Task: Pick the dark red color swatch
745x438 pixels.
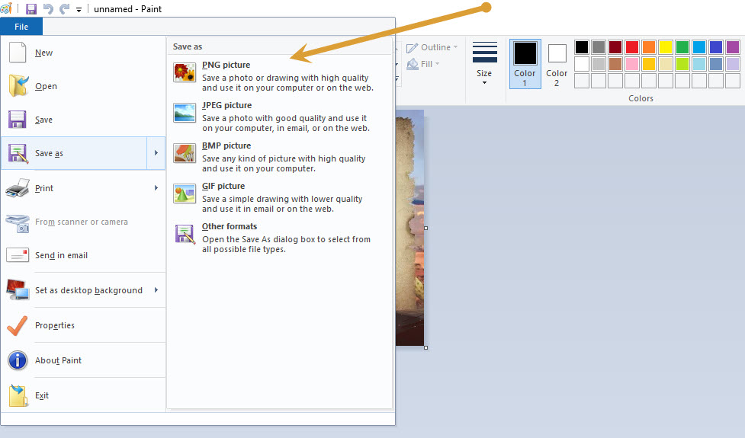Action: (615, 47)
